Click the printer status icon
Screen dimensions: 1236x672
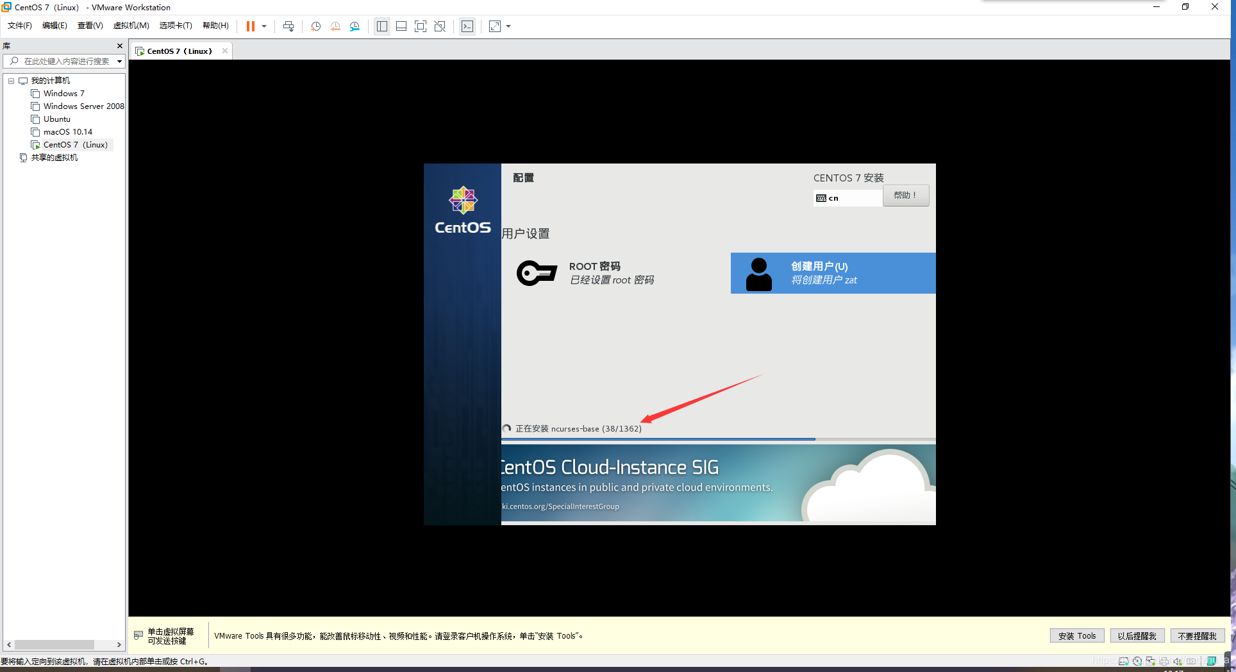pos(1164,661)
